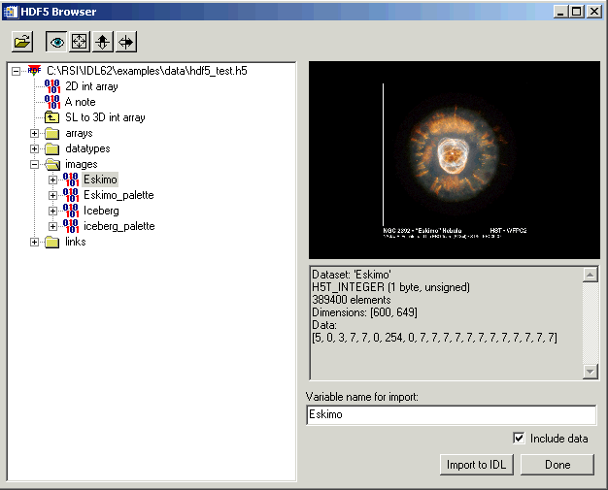
Task: Expand the arrays folder node
Action: (36, 133)
